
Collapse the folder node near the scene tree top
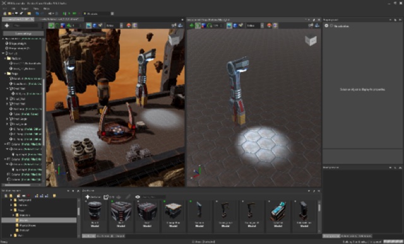tap(6, 59)
